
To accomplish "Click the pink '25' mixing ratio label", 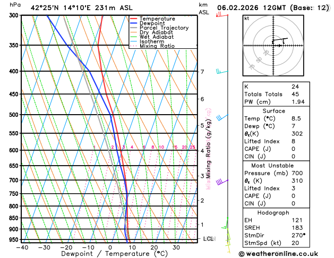I will (x=192, y=147).
